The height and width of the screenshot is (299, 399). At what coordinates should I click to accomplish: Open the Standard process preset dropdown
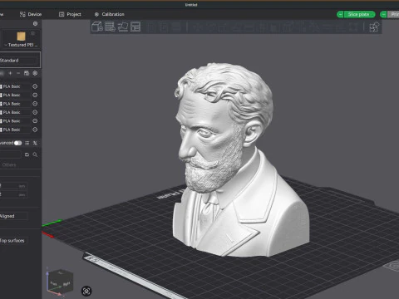click(x=19, y=60)
